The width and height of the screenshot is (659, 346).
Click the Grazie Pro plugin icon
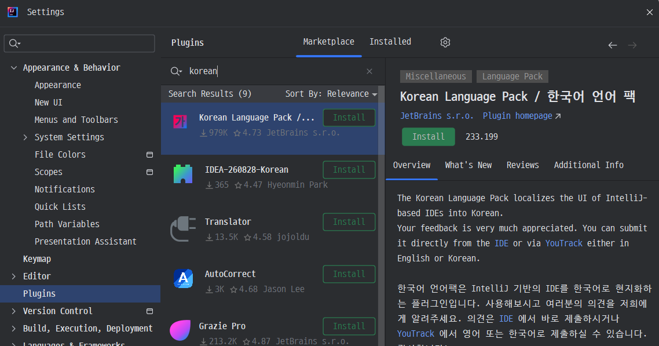pos(180,330)
